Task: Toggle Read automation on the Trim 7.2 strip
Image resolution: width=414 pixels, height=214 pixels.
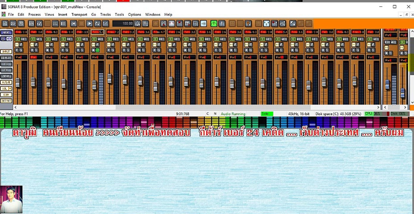Action: (x=109, y=39)
